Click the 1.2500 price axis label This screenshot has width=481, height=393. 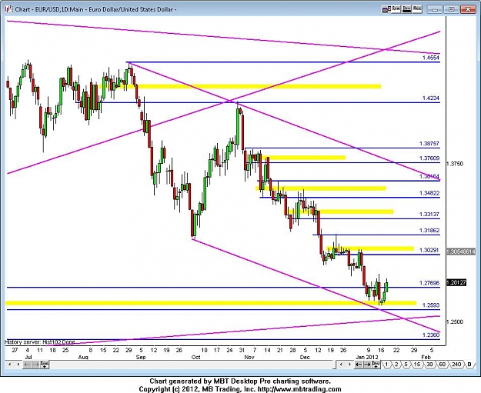pyautogui.click(x=455, y=322)
